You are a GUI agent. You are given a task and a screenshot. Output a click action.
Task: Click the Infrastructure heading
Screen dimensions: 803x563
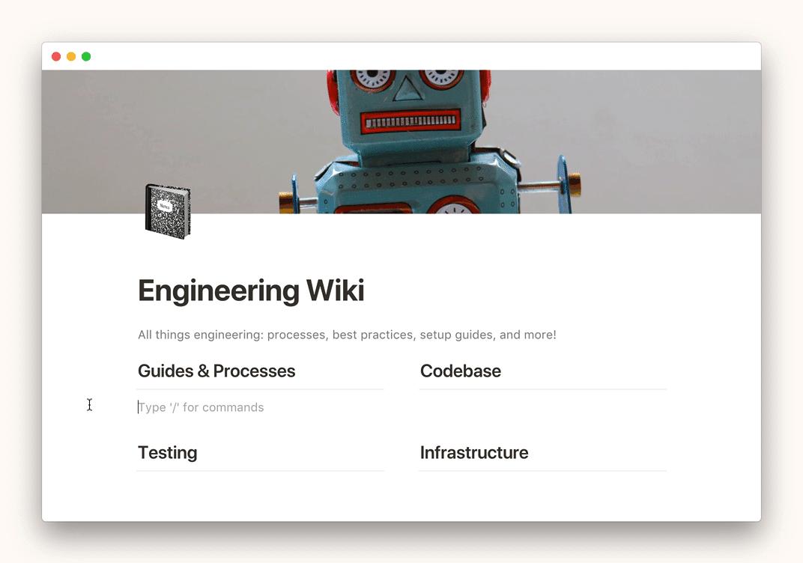[x=474, y=452]
